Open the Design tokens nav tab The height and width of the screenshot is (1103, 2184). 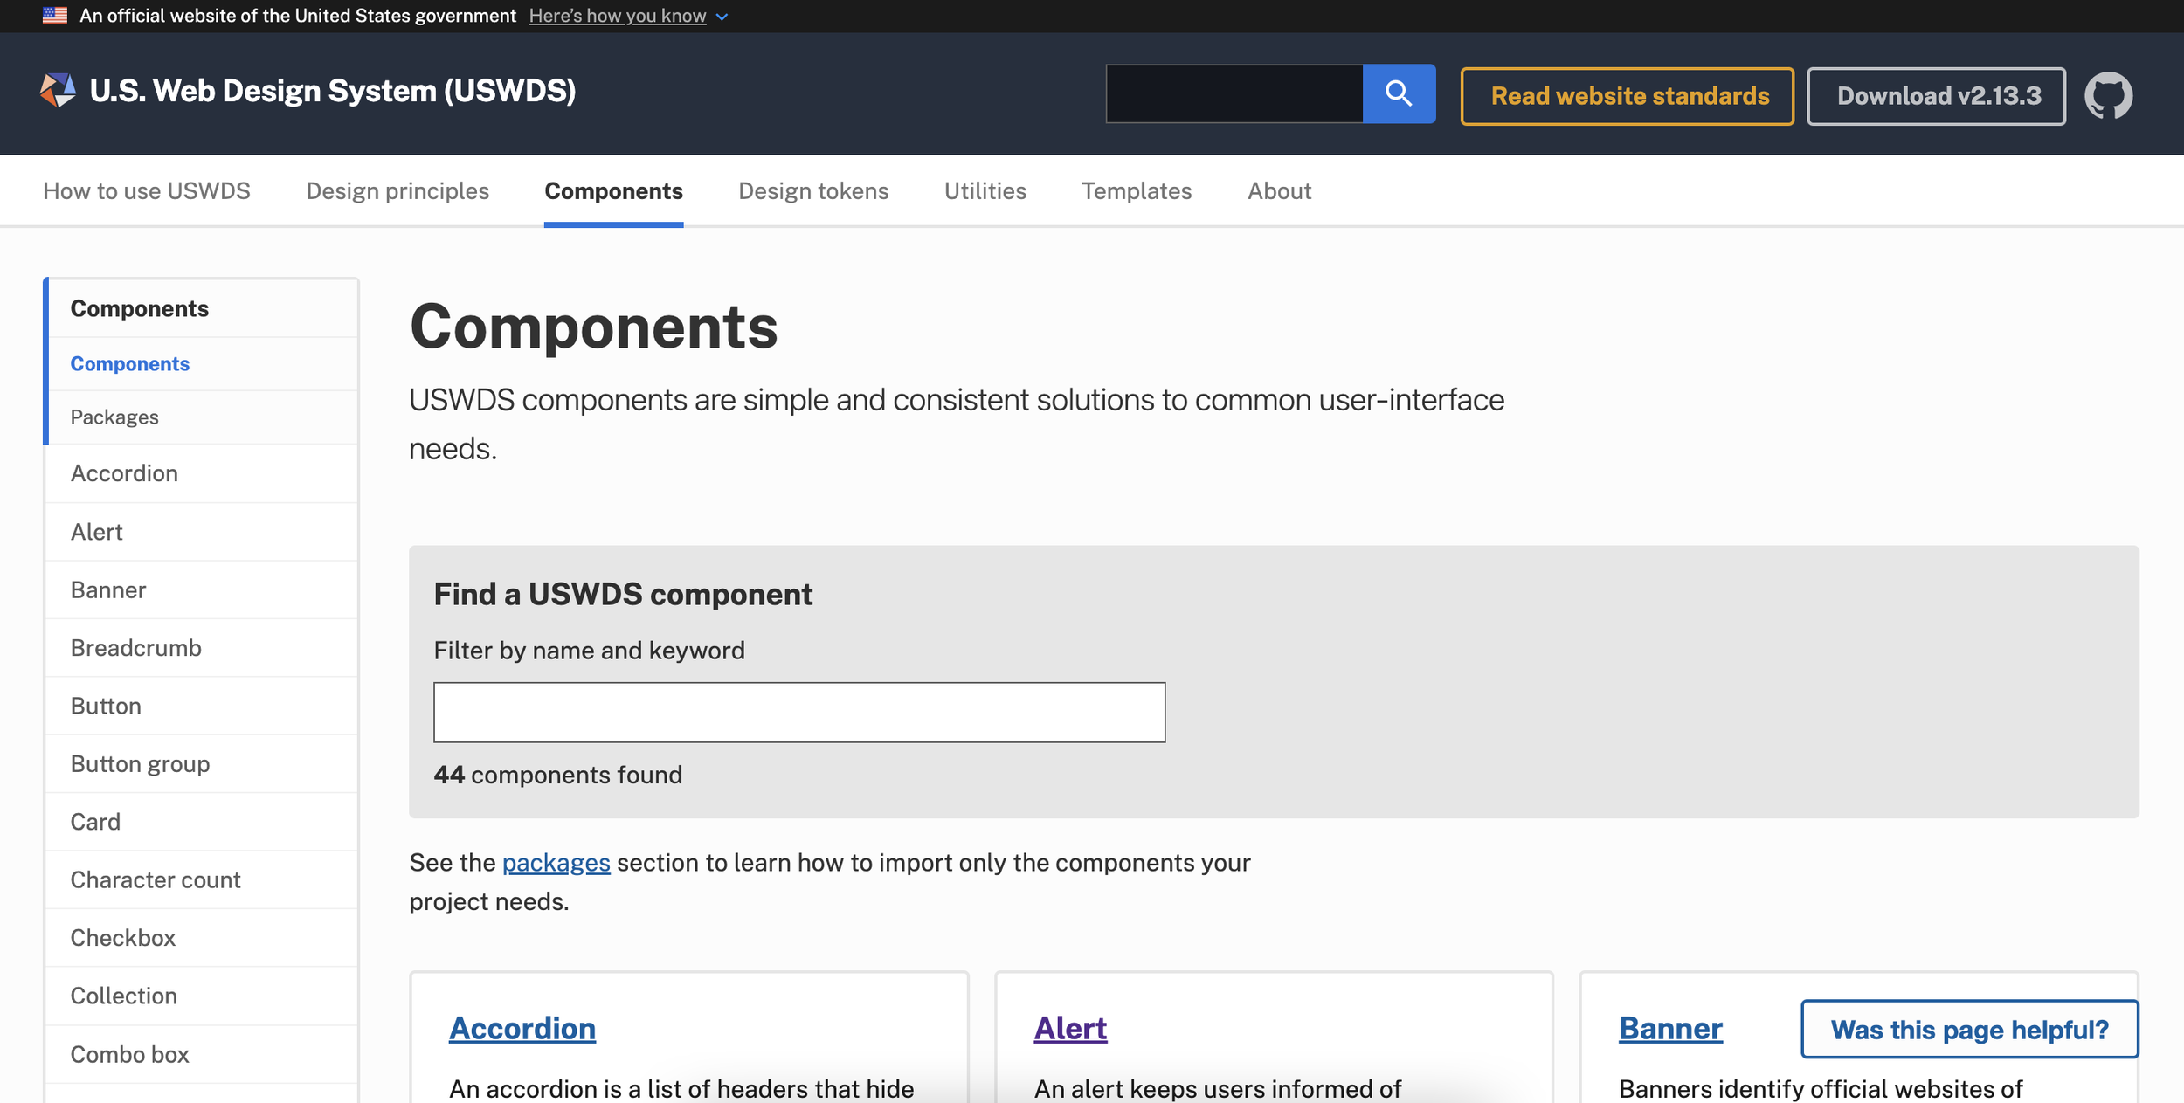click(812, 190)
